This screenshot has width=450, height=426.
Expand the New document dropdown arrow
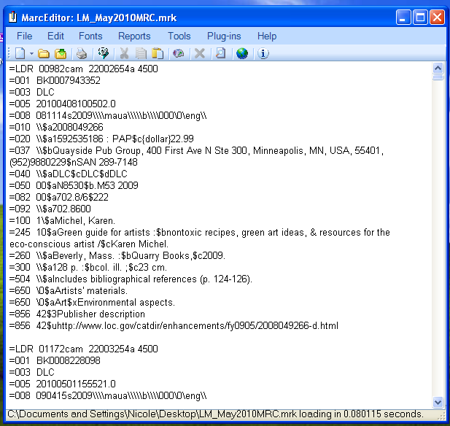coord(31,53)
